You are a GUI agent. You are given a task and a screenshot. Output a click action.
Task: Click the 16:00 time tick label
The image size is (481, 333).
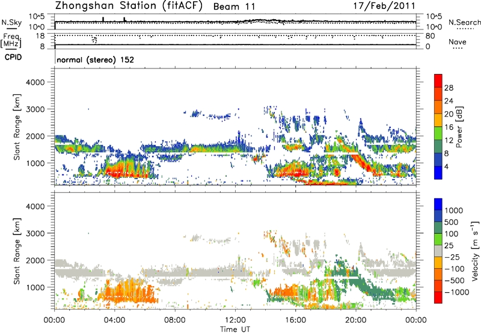(295, 320)
